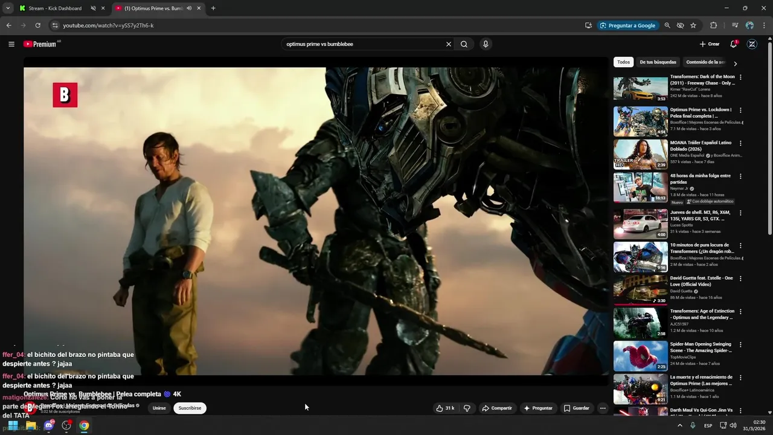Screen dimensions: 773x435
Task: Open options for MOANA Tráiler video
Action: click(x=740, y=143)
